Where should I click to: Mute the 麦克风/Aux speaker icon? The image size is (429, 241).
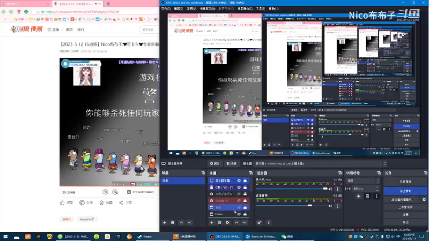coord(330,189)
